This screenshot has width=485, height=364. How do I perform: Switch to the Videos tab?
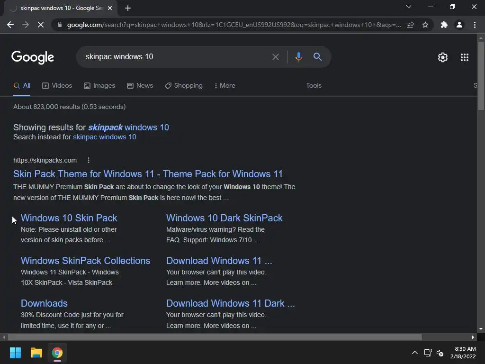tap(57, 85)
